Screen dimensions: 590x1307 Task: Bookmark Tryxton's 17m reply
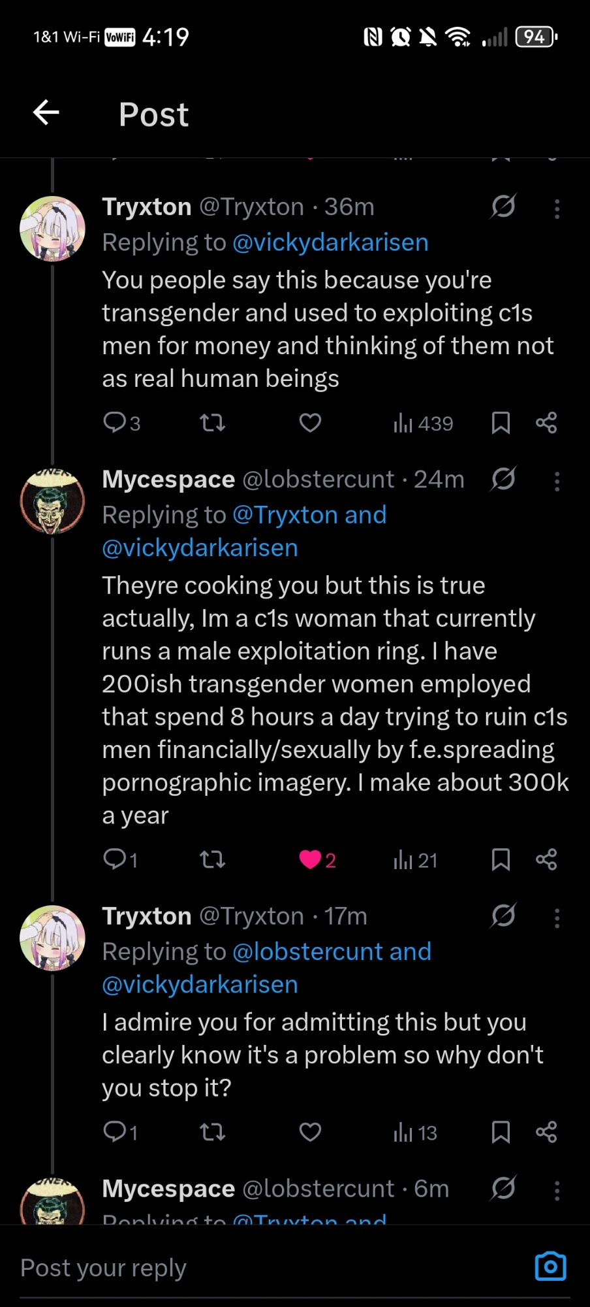click(501, 1133)
